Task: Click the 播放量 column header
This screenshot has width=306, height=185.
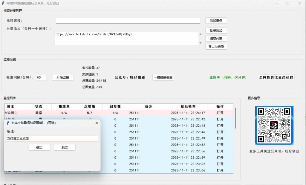Action: [x=64, y=106]
